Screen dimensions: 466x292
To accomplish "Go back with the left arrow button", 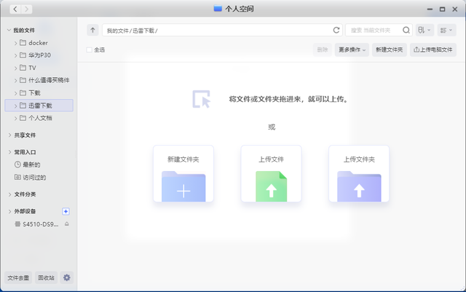I will point(16,9).
